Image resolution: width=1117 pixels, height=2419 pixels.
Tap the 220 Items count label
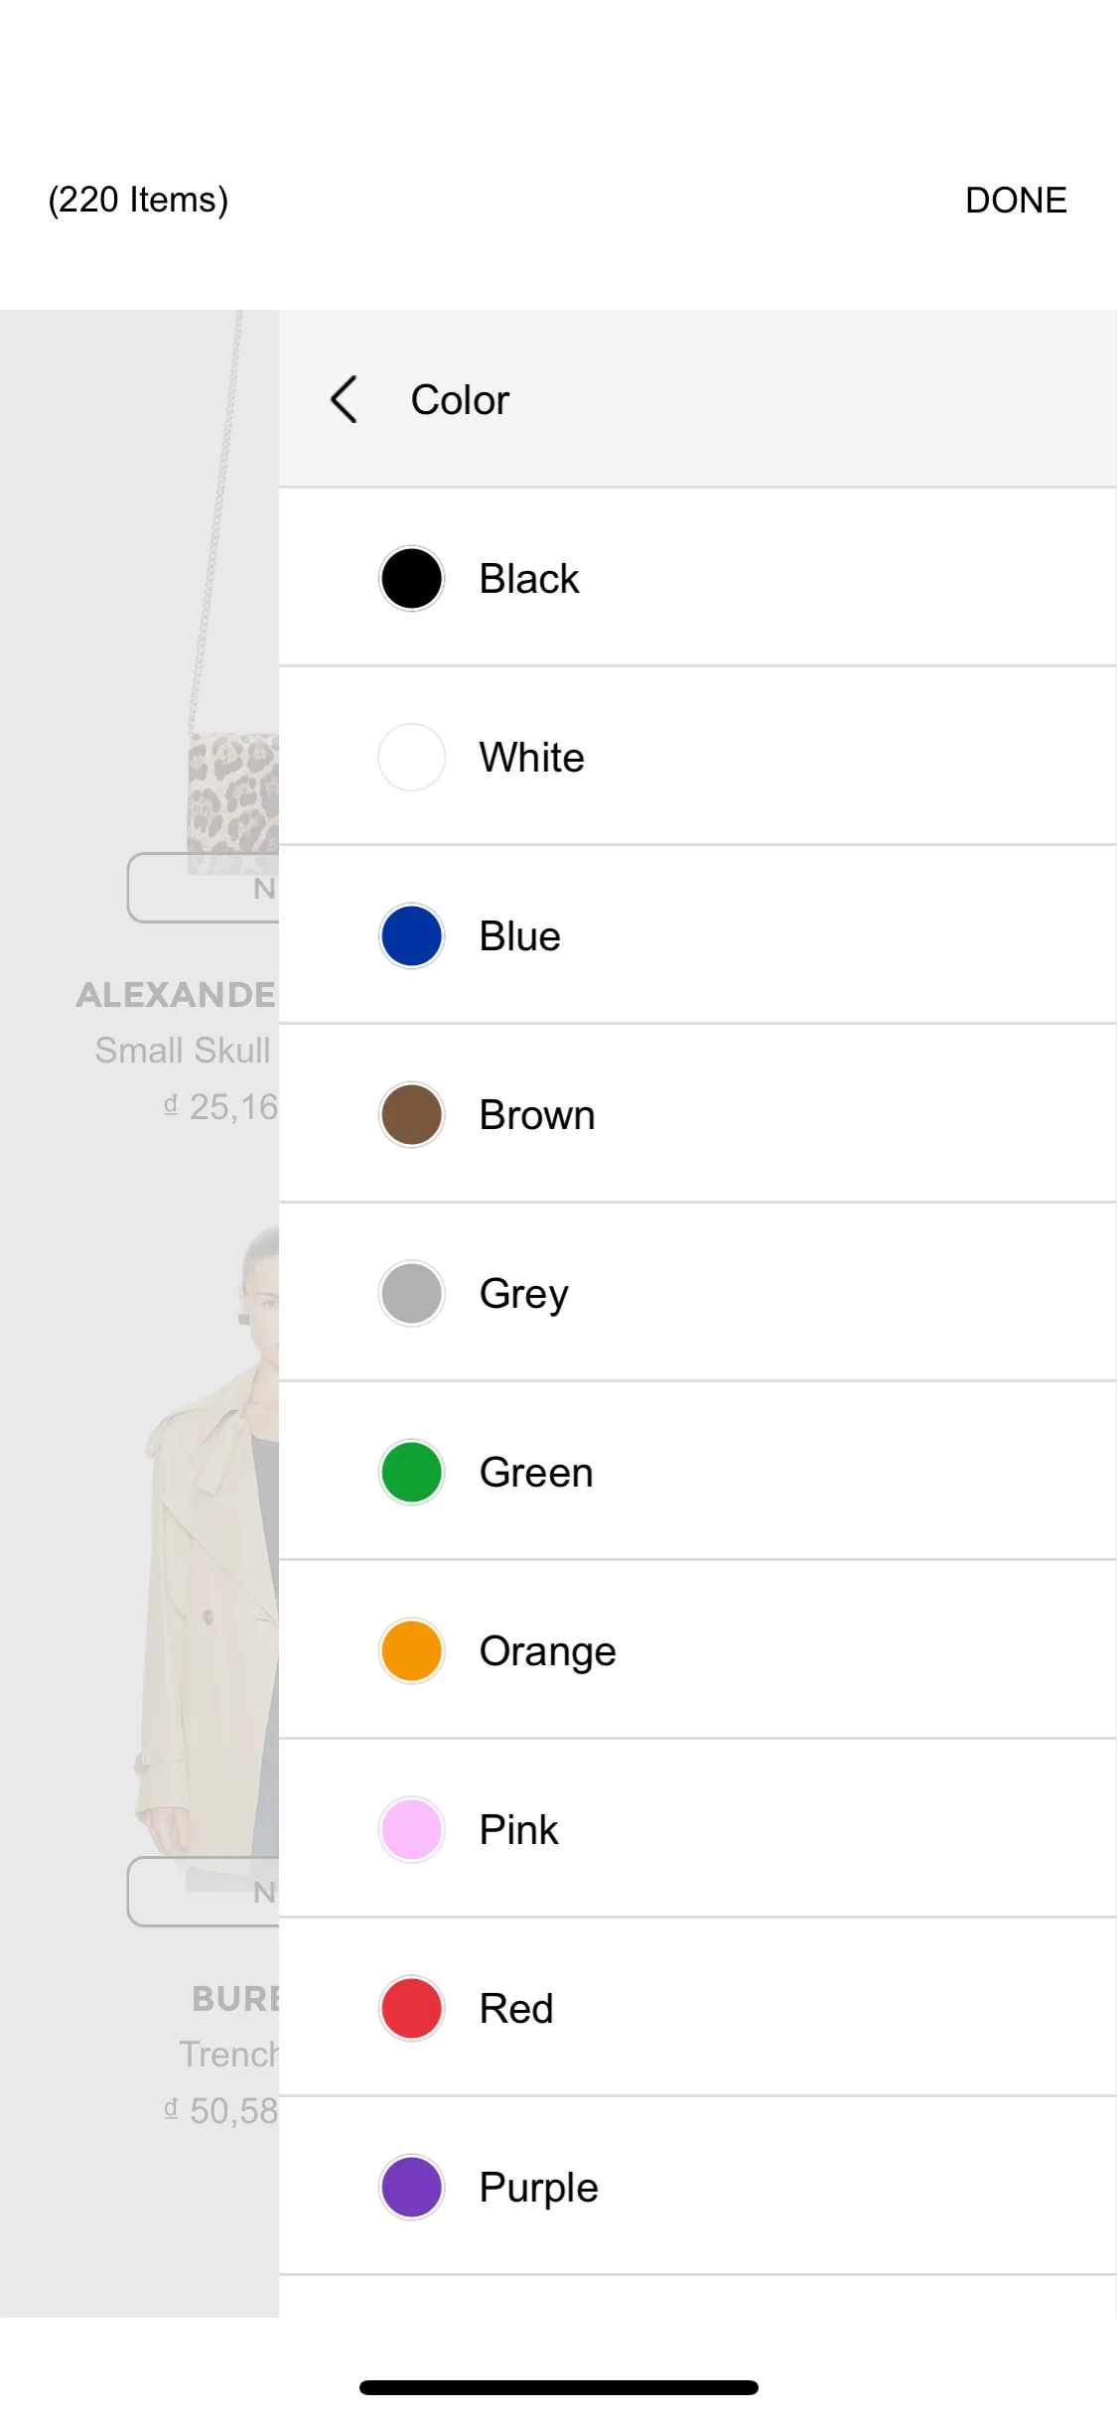tap(138, 200)
